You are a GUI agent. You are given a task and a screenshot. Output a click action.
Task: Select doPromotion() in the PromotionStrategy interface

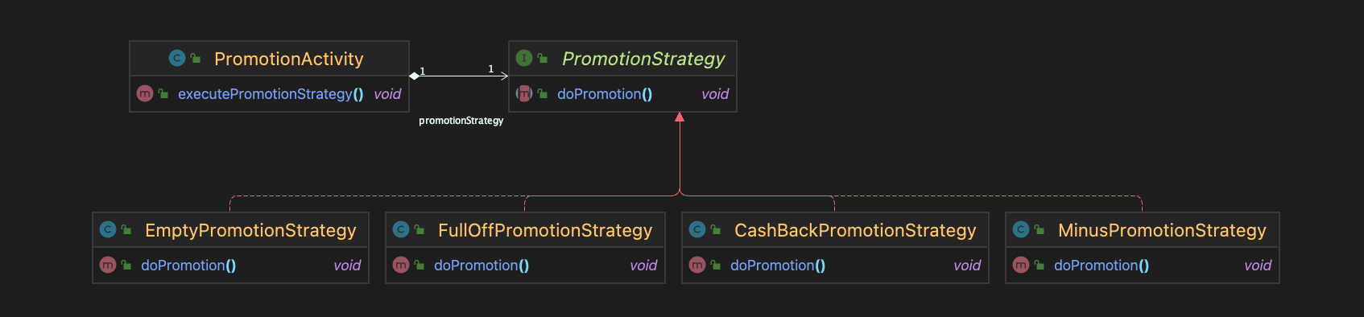[x=605, y=94]
